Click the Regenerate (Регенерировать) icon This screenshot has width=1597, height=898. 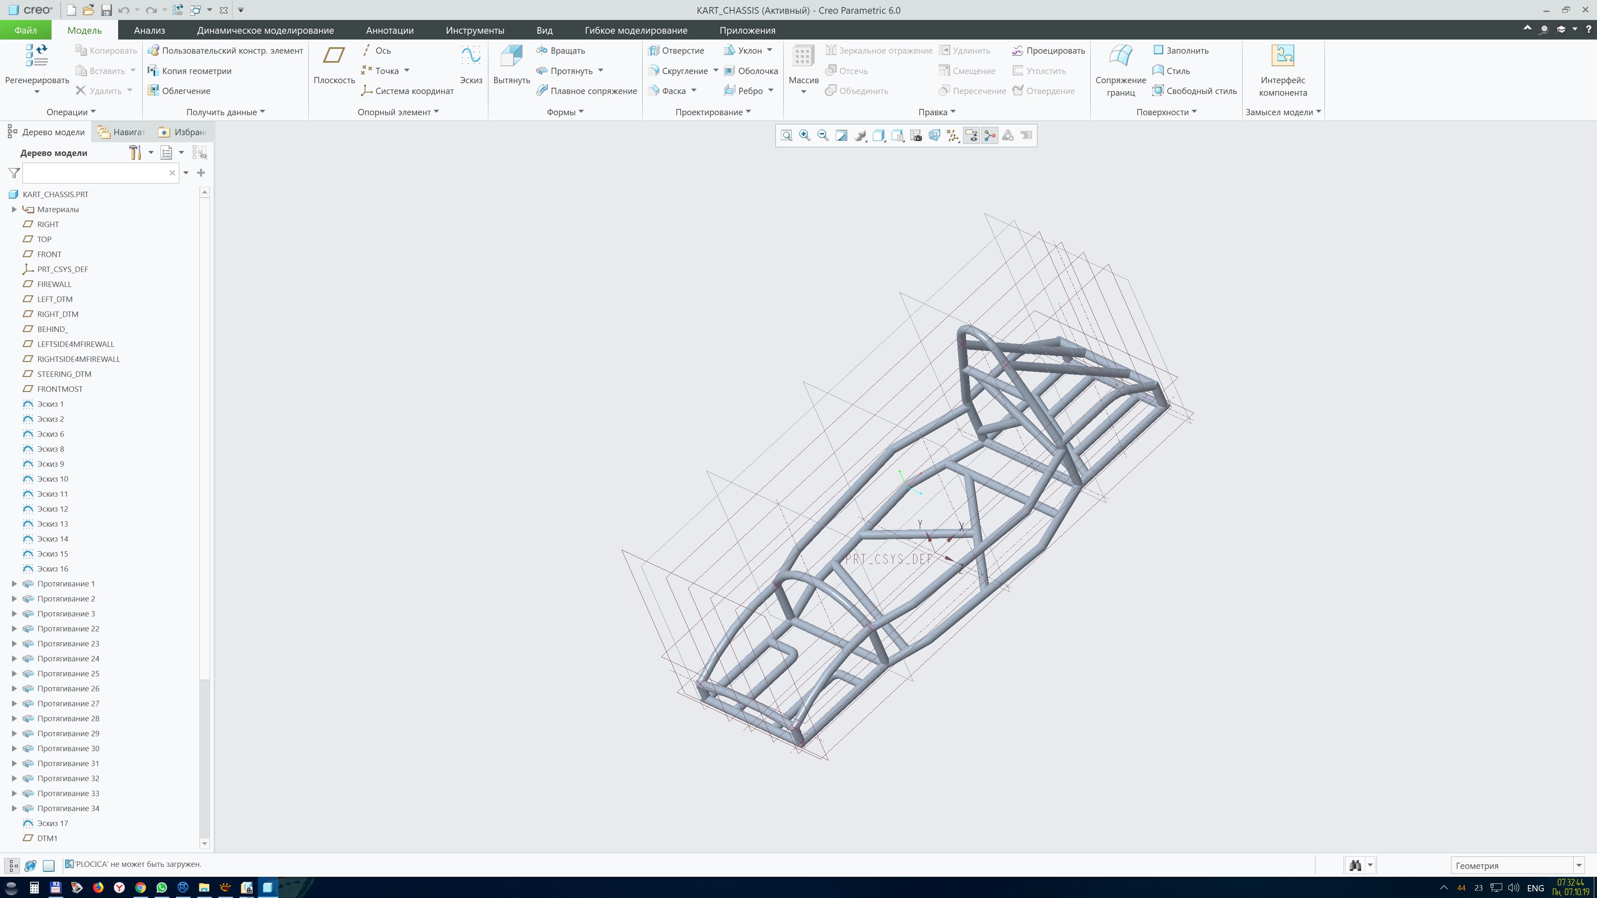37,57
